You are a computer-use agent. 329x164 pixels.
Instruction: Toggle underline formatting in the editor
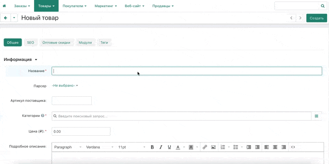coord(169,147)
